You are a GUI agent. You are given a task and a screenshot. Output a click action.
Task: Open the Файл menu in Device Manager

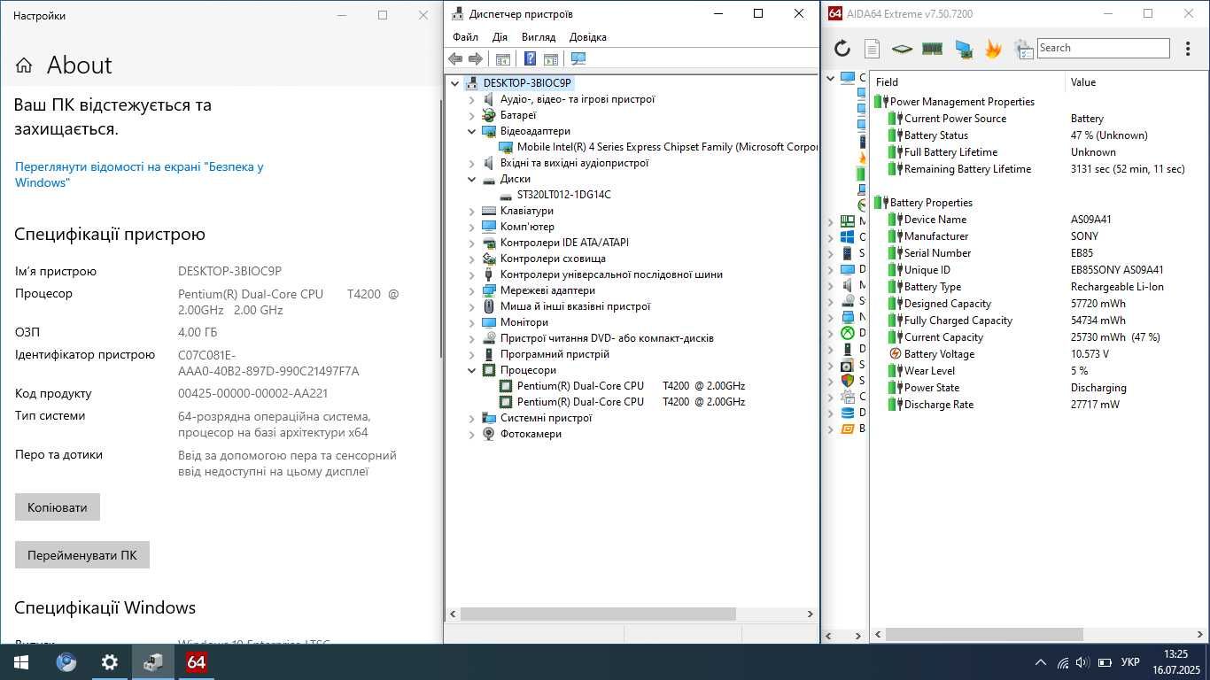465,37
